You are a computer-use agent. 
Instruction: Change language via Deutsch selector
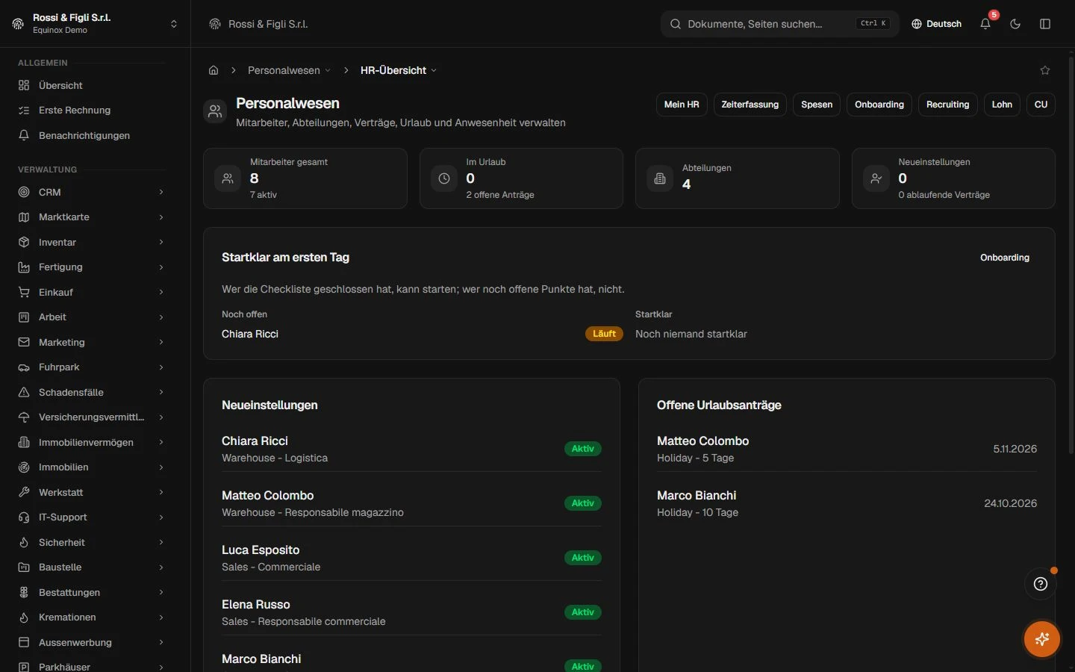(x=936, y=24)
